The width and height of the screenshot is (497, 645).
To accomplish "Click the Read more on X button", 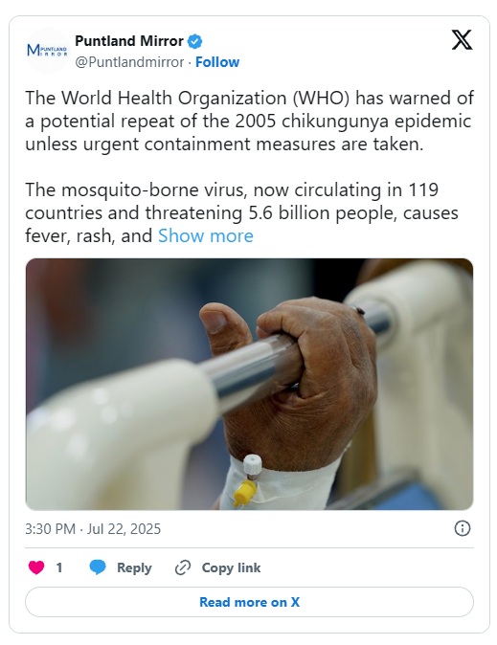I will [x=249, y=602].
